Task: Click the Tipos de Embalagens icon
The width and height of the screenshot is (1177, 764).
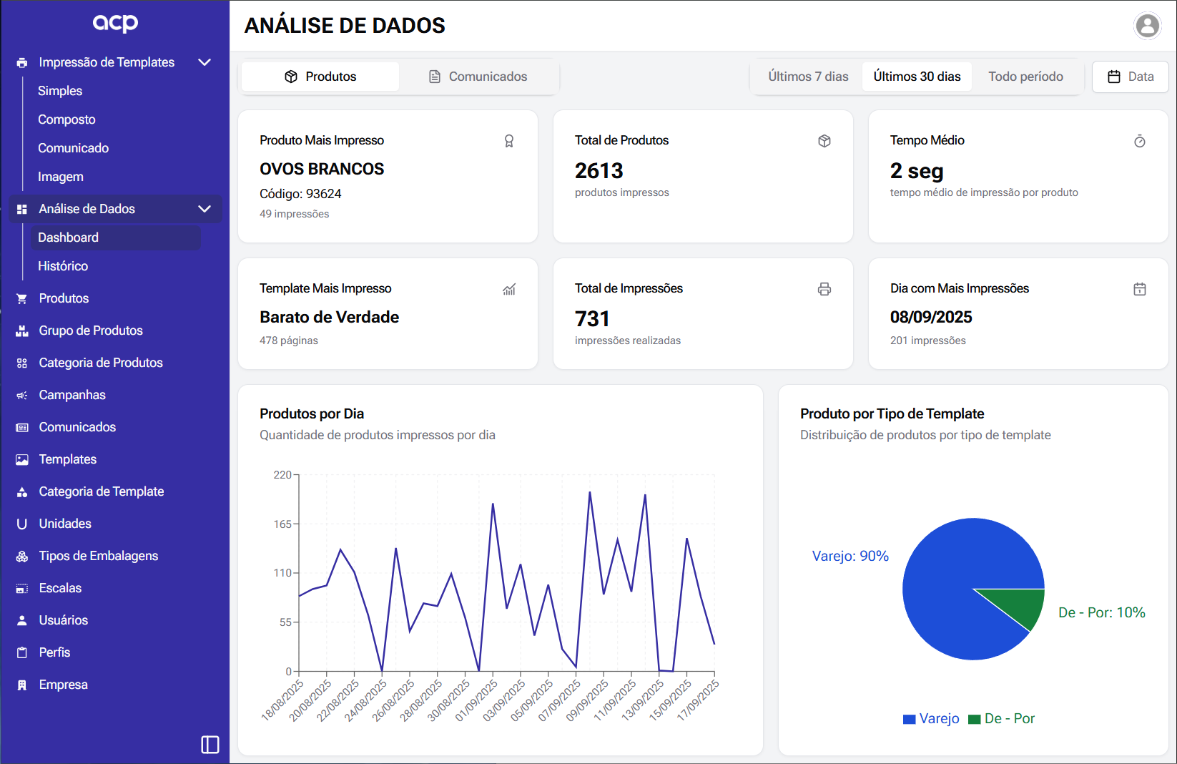Action: (x=21, y=555)
